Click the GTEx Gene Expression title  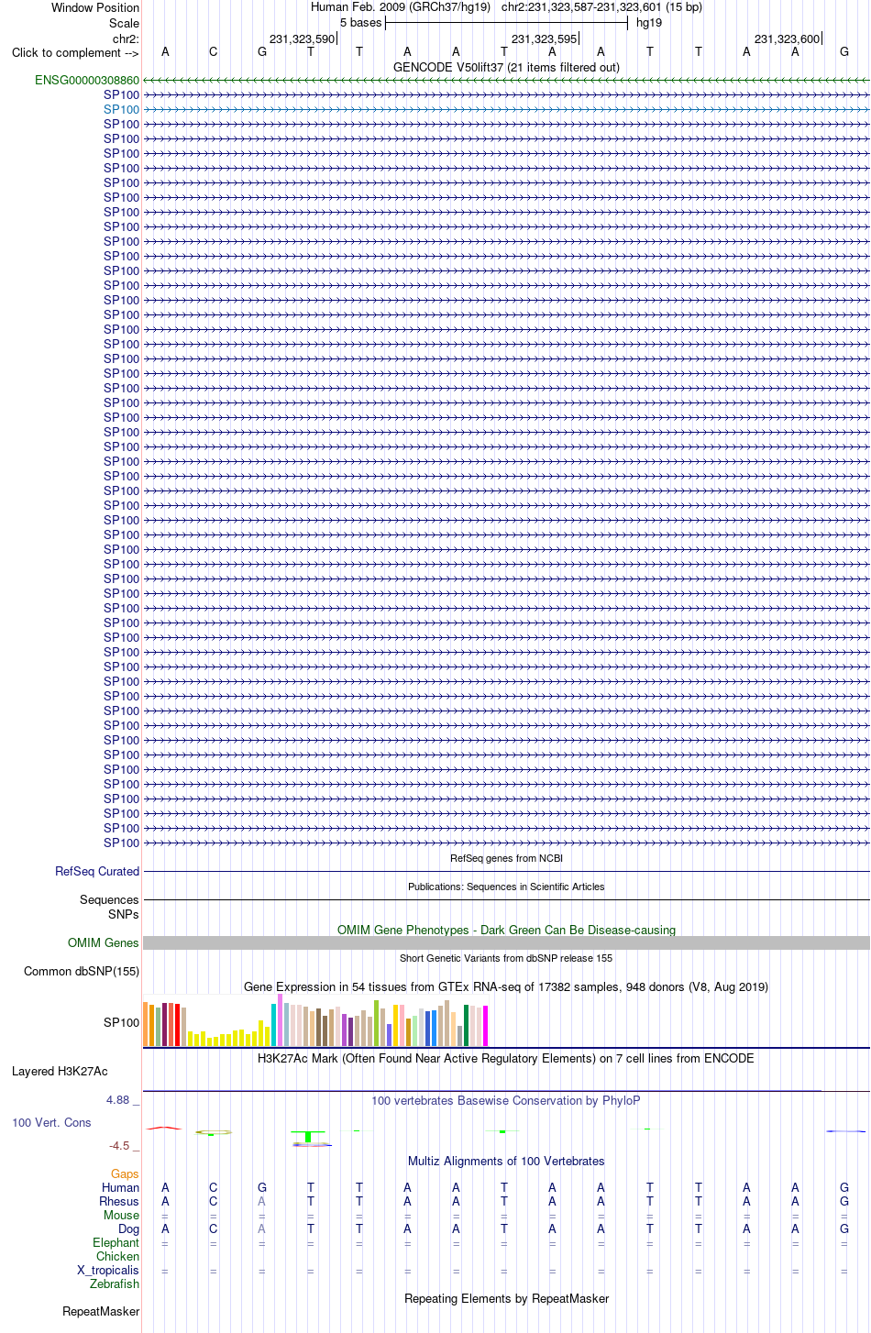pos(506,987)
